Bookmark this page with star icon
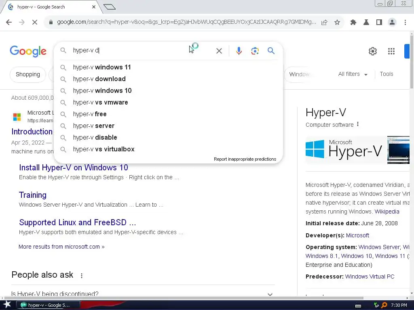 point(337,23)
